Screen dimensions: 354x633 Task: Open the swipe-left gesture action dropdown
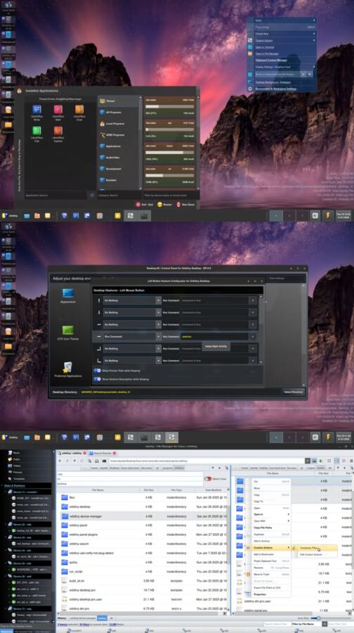pyautogui.click(x=132, y=324)
